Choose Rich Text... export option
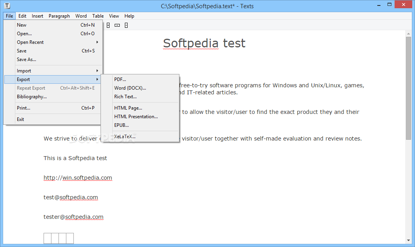Viewport: 415px width, 247px height. click(x=140, y=97)
